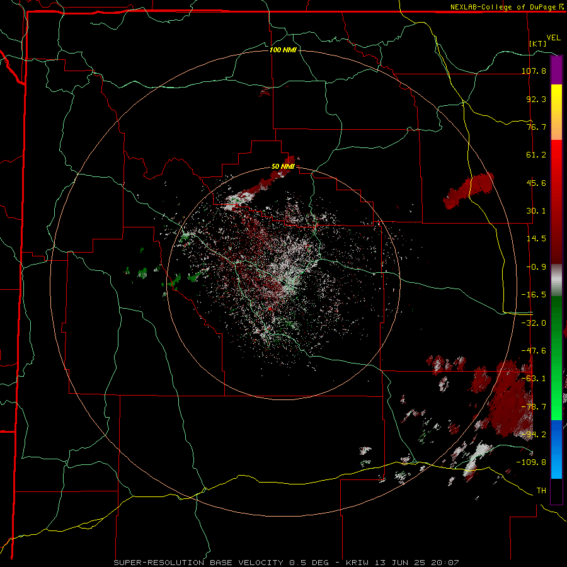Image resolution: width=567 pixels, height=567 pixels.
Task: Click the -16.5 legend value
Action: coord(534,295)
